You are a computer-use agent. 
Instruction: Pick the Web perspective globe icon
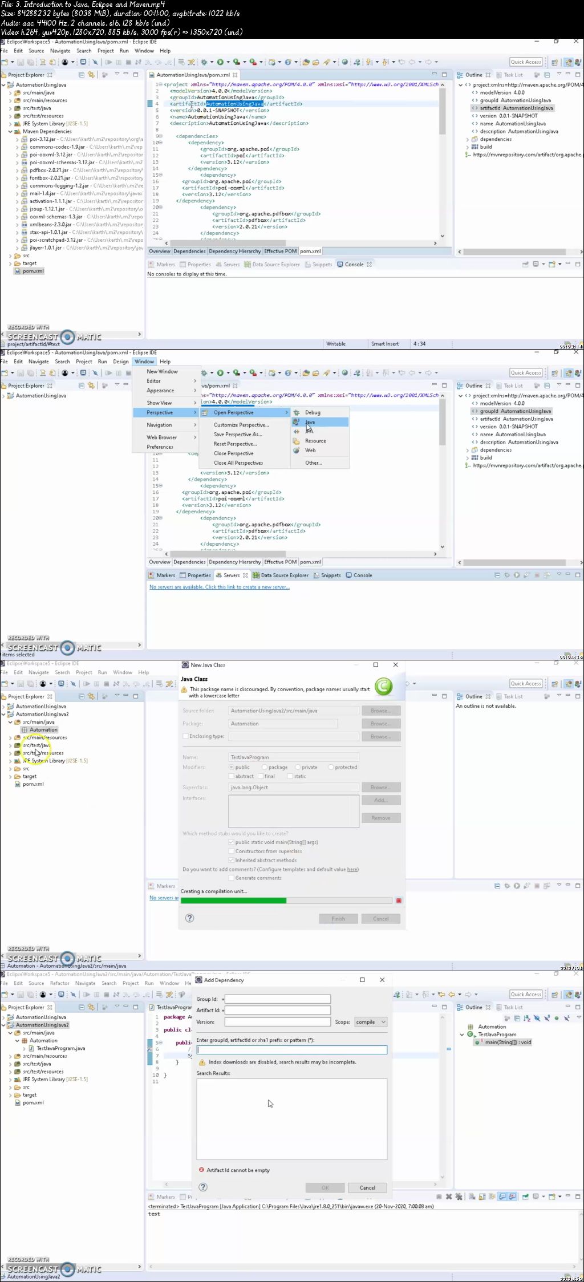click(297, 451)
